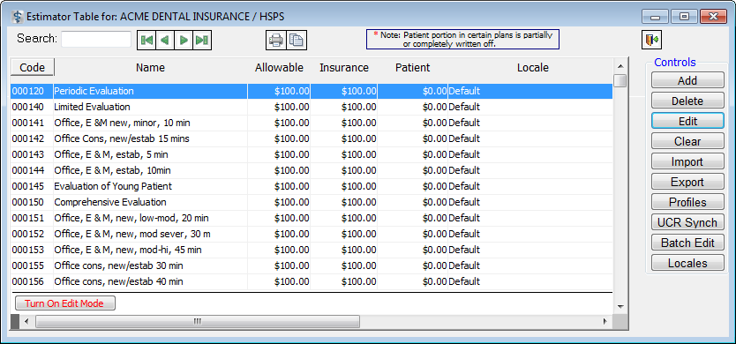Screen dimensions: 736x344
Task: Go to previous record arrow
Action: tap(165, 41)
